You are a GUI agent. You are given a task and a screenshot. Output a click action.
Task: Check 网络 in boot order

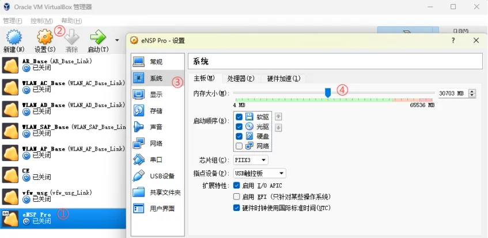pyautogui.click(x=239, y=145)
